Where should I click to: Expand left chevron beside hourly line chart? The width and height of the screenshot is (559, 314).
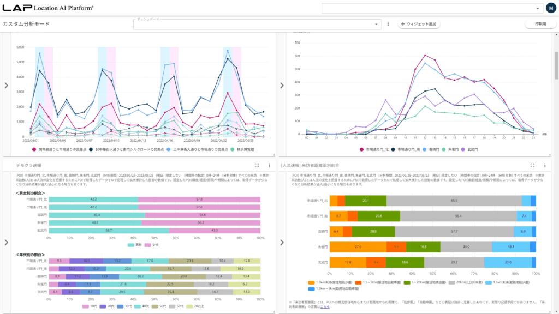click(x=282, y=85)
